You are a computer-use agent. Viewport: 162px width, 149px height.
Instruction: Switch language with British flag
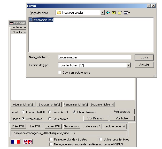pos(28,142)
